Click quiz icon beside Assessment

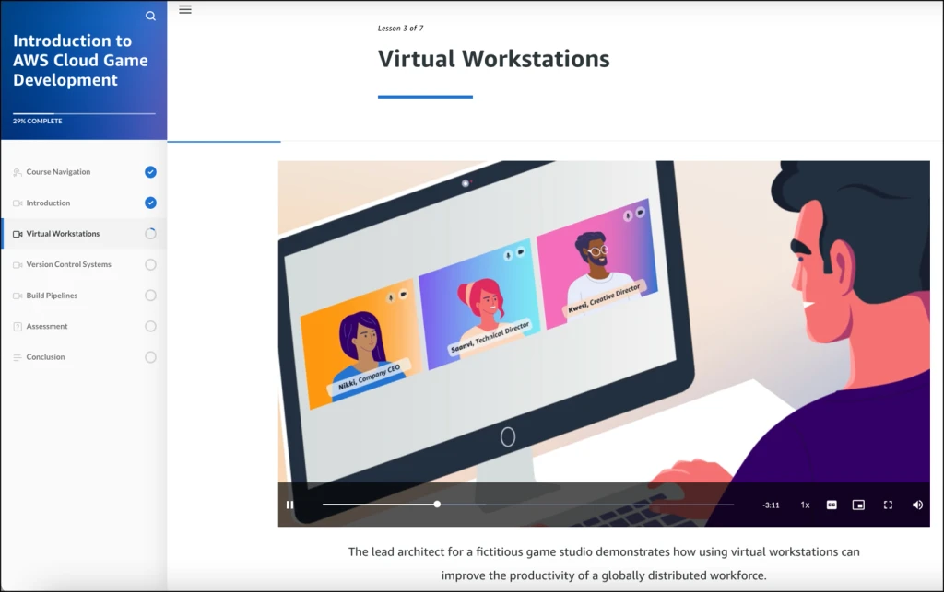point(18,326)
